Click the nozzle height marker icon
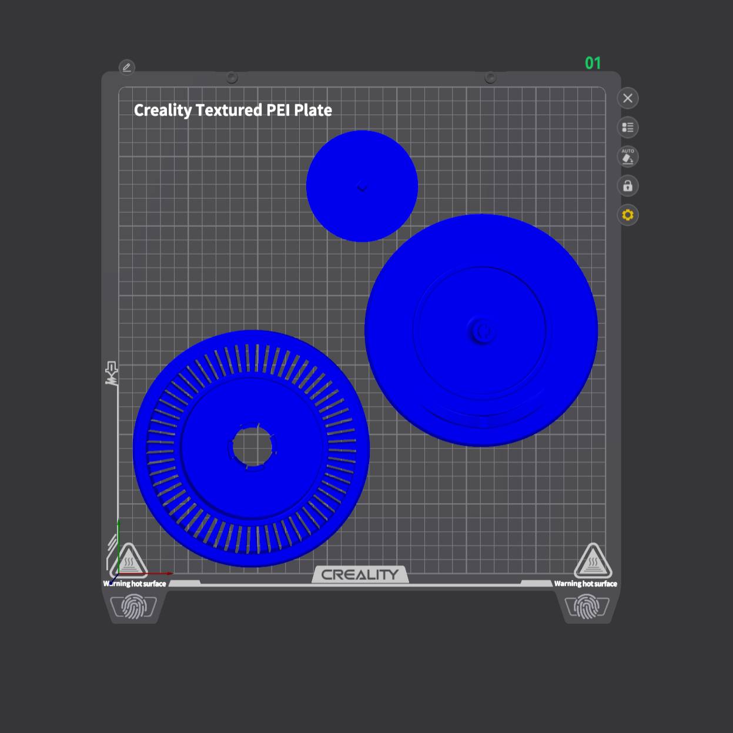This screenshot has width=733, height=733. click(x=111, y=373)
